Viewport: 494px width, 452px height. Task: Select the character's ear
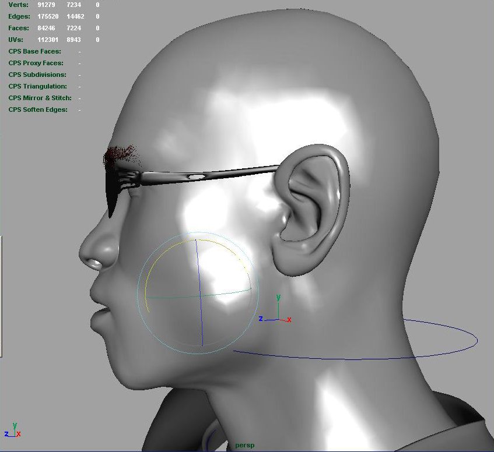tap(312, 210)
